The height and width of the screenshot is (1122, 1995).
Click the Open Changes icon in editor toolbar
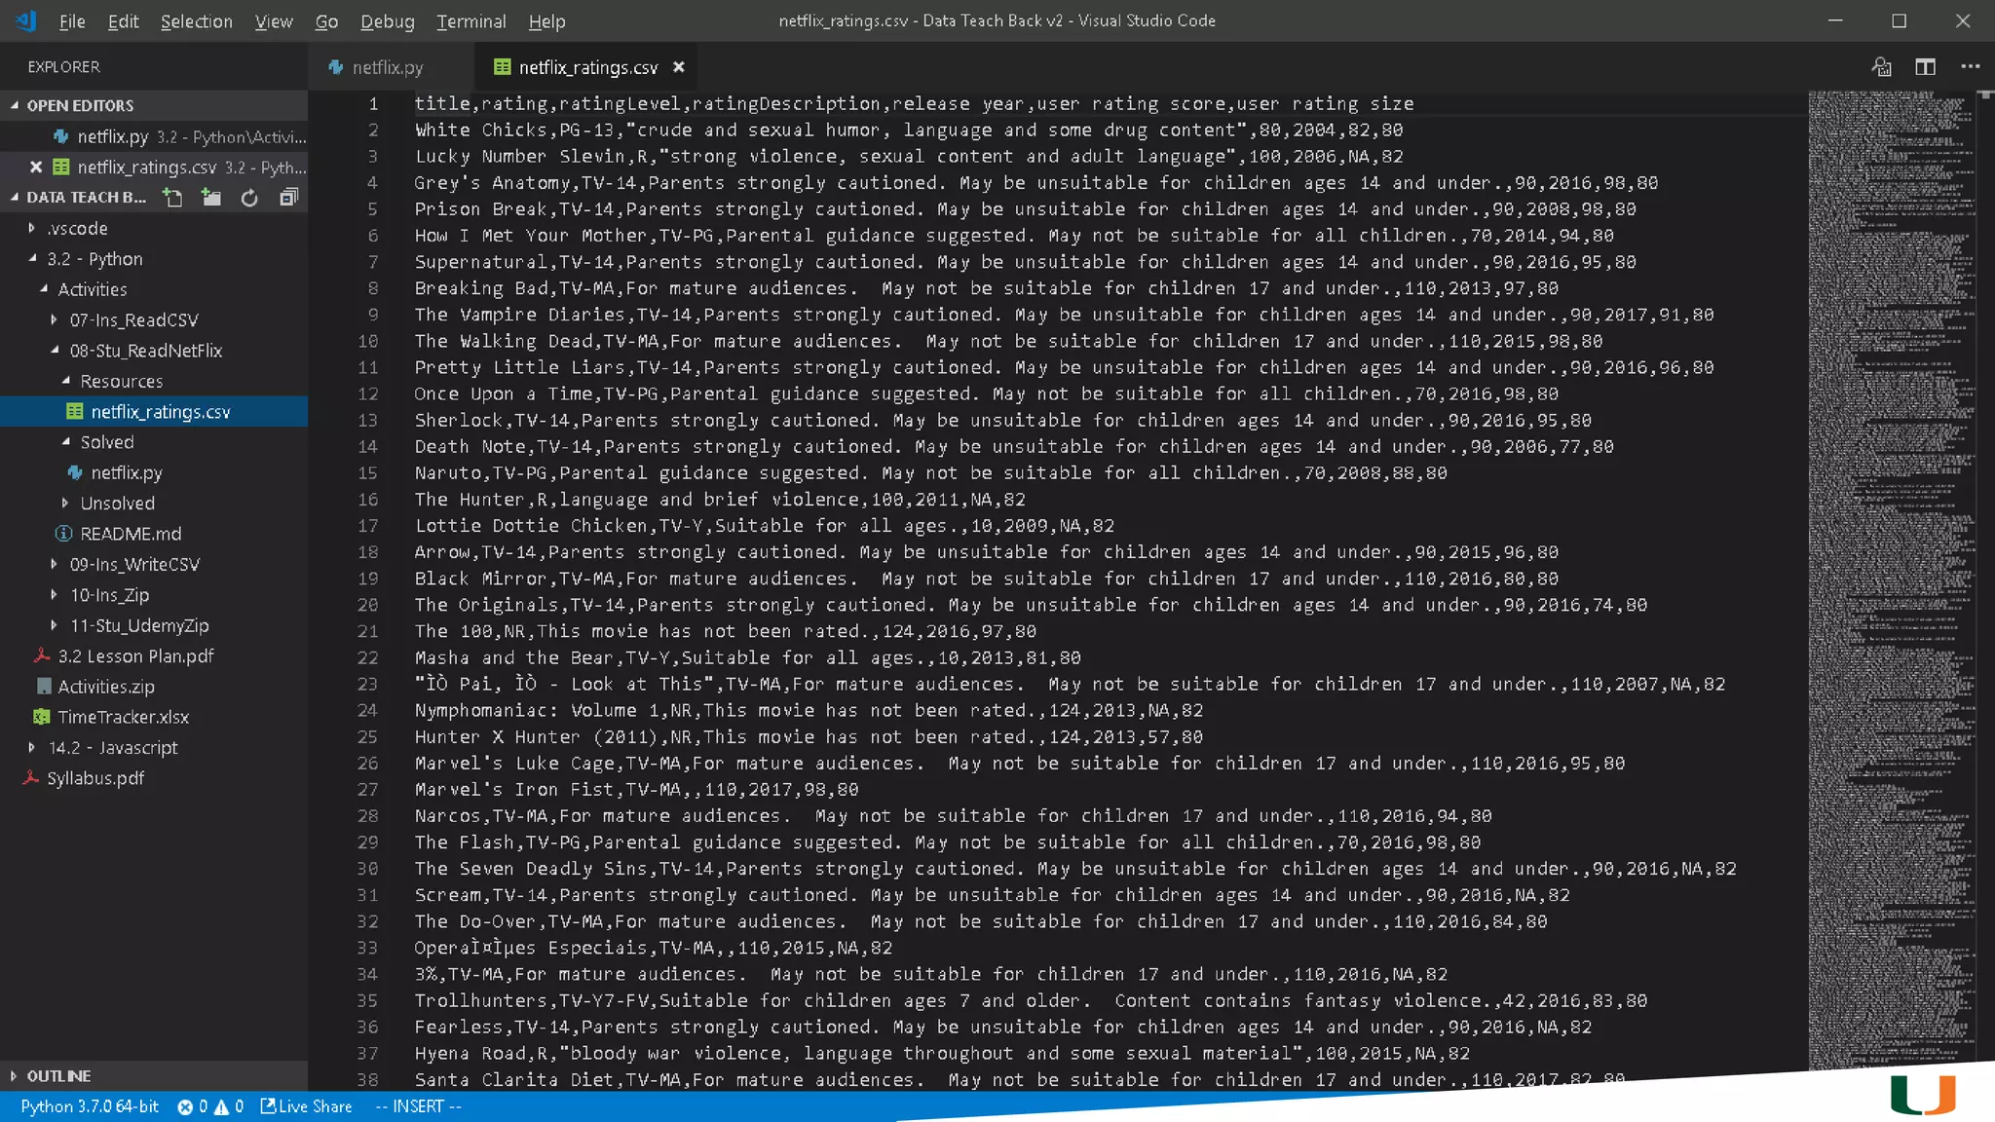[1881, 67]
